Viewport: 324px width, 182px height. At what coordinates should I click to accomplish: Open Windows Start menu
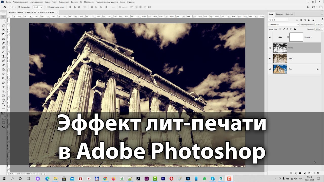click(4, 179)
